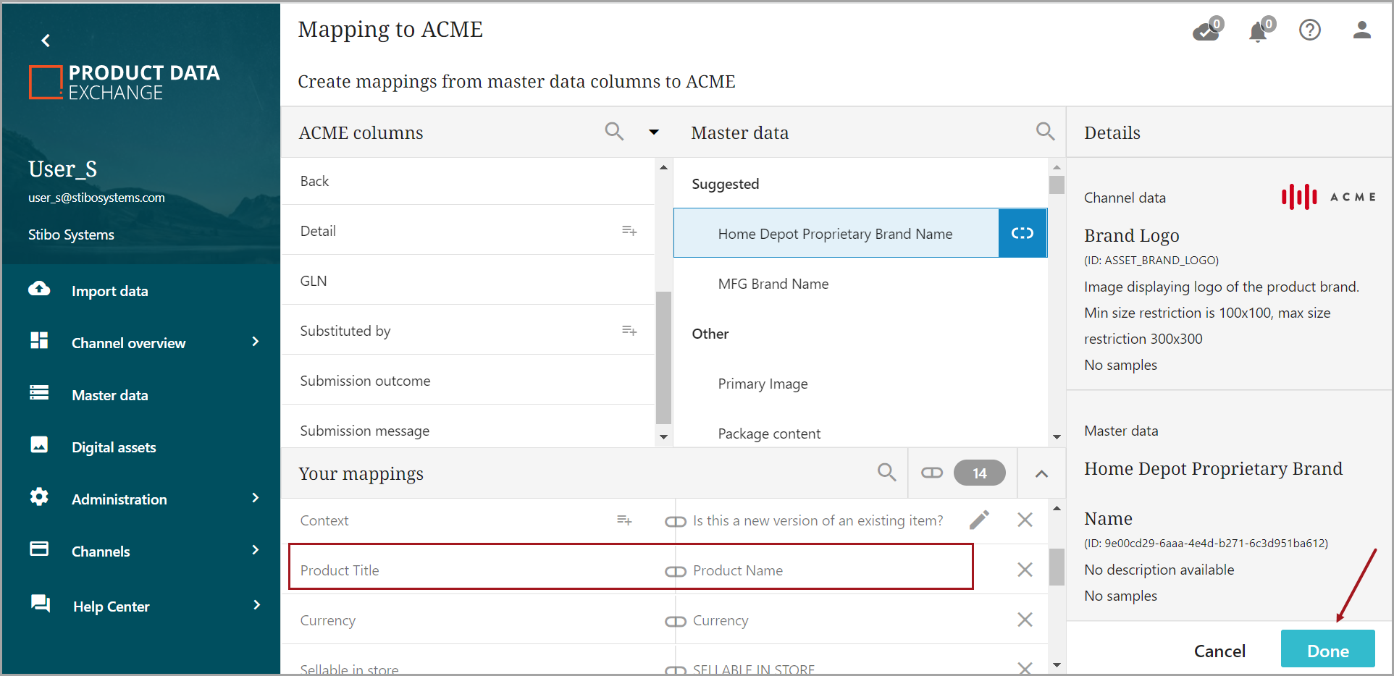Screen dimensions: 1394x676
Task: Open the help question mark icon
Action: click(1309, 30)
